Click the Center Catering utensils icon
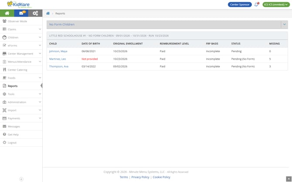The height and width of the screenshot is (182, 292). coord(4,70)
